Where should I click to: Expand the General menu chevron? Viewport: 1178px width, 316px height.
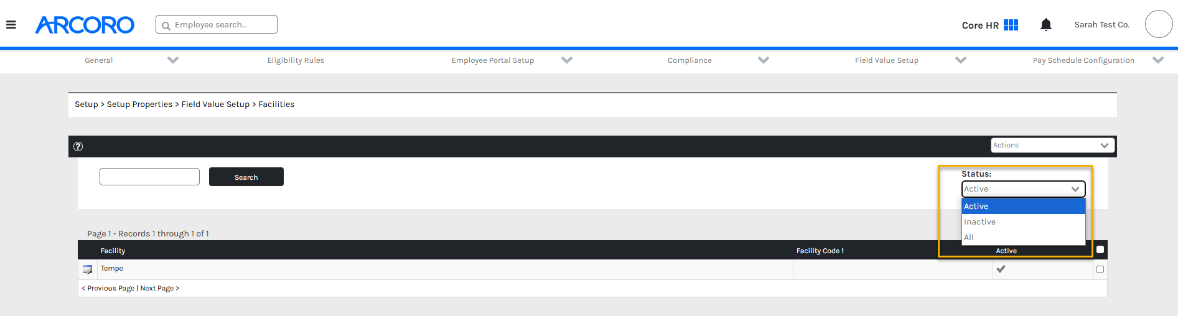(173, 60)
